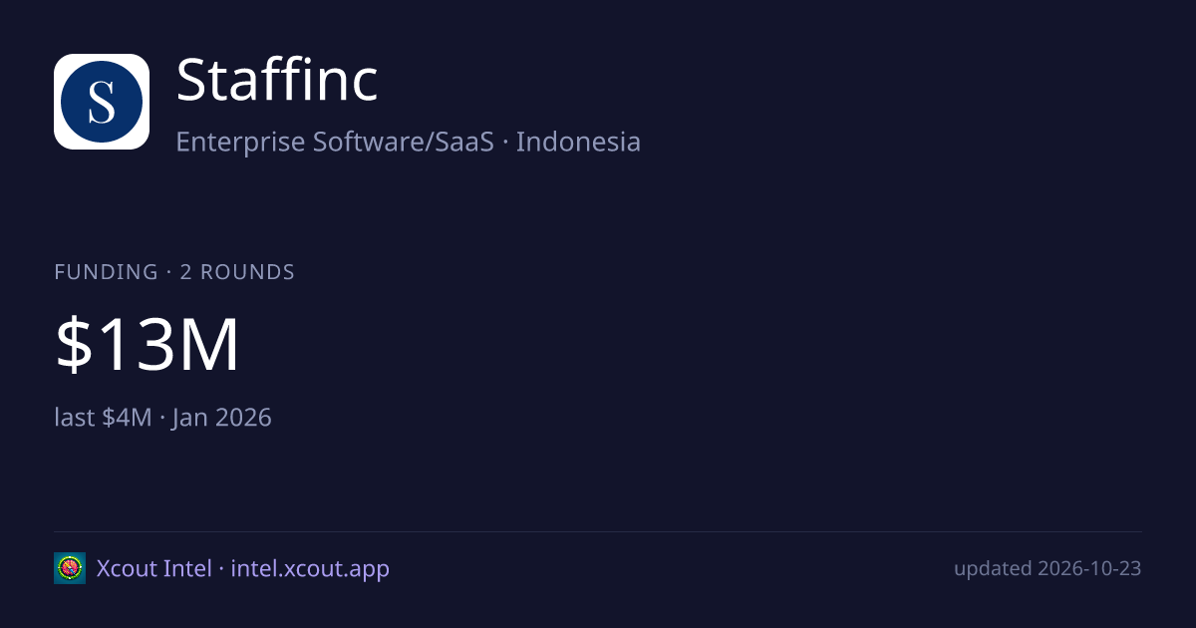This screenshot has width=1196, height=628.
Task: Click the last $4M · Jan 2026 line
Action: pyautogui.click(x=162, y=417)
